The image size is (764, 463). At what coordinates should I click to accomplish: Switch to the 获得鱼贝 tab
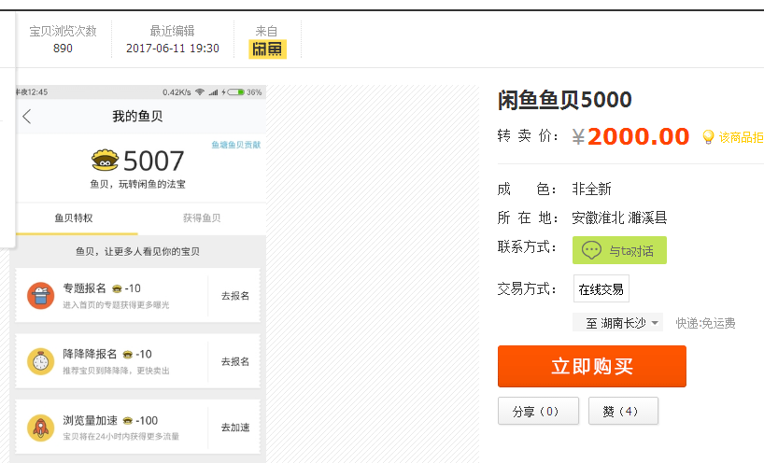202,217
